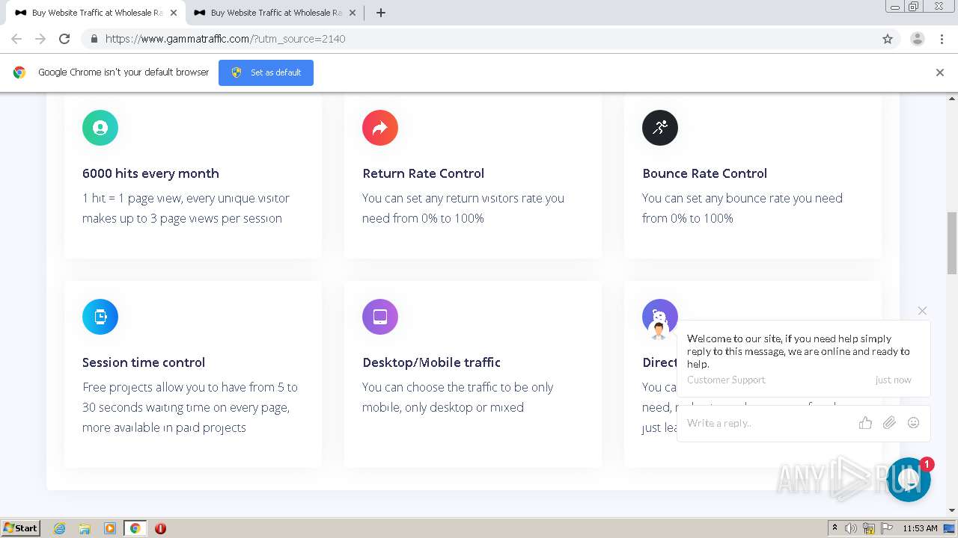958x538 pixels.
Task: Show hidden system tray icons
Action: pyautogui.click(x=835, y=528)
